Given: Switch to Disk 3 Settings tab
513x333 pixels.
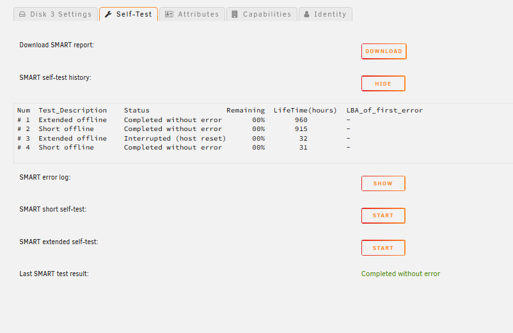Looking at the screenshot, I should [56, 14].
